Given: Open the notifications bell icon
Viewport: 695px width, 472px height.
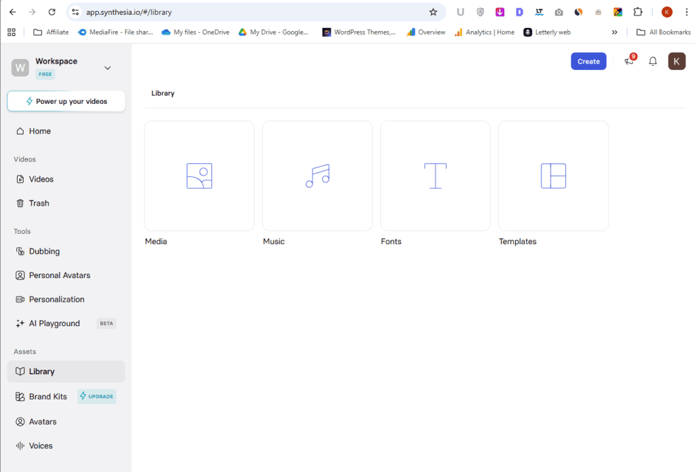Looking at the screenshot, I should [652, 61].
